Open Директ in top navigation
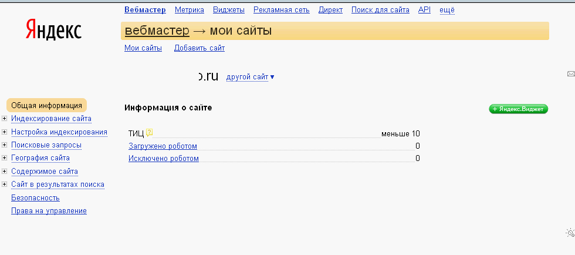The width and height of the screenshot is (575, 255). click(x=330, y=10)
